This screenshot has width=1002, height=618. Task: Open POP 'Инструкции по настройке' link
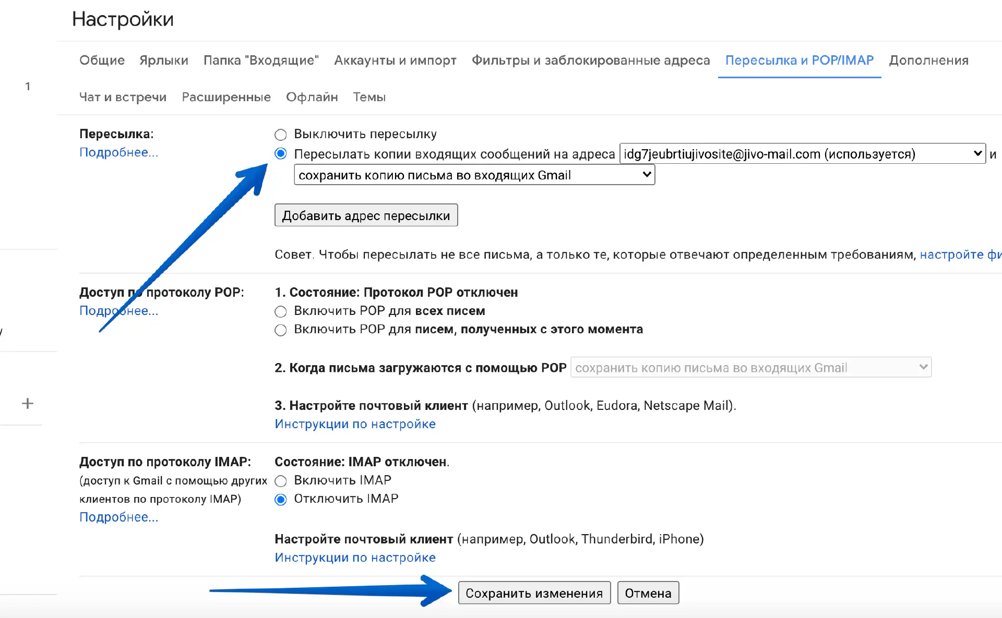[x=355, y=424]
